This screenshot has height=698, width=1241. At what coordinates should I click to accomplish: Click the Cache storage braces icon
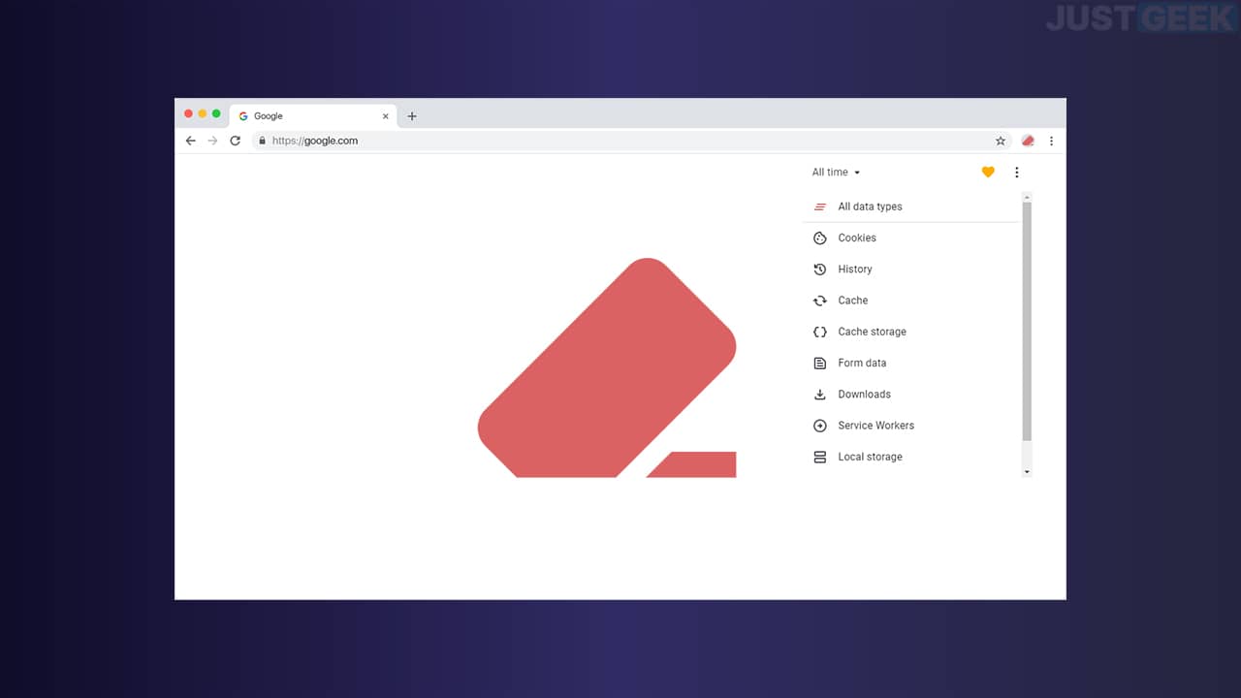point(820,332)
